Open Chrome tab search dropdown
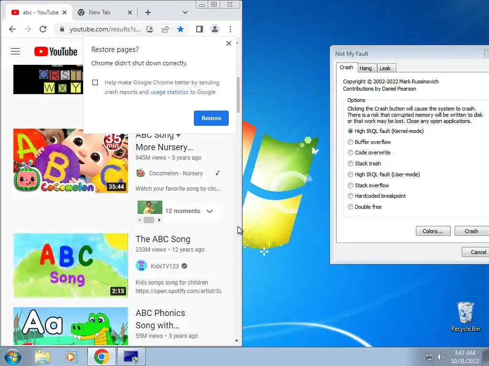 [x=185, y=12]
